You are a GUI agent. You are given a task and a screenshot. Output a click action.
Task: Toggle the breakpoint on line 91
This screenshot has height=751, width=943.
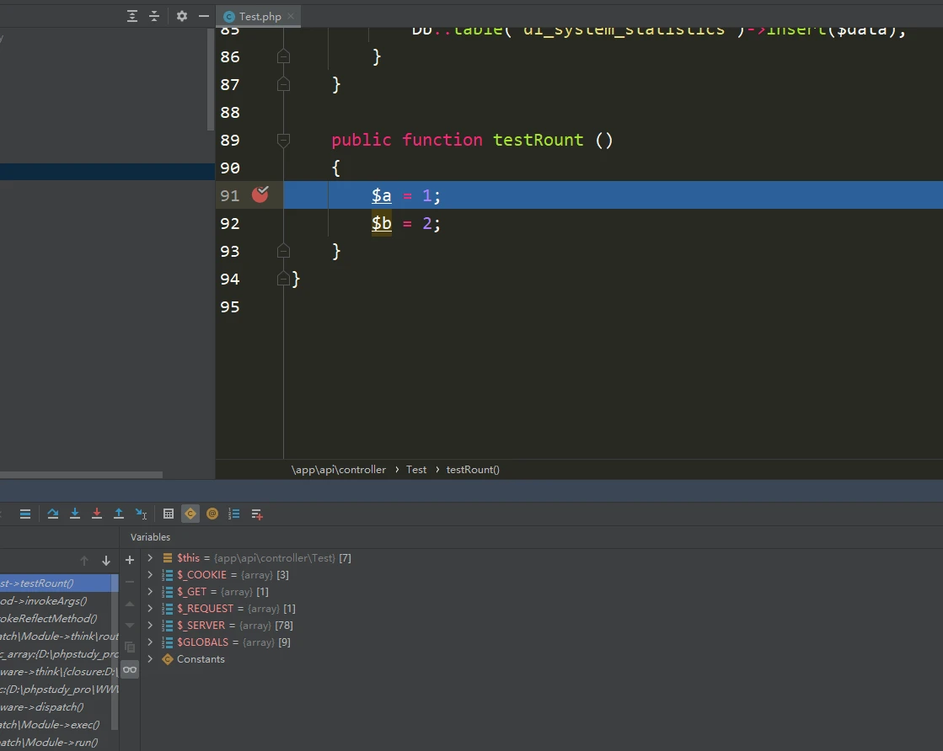[x=260, y=195]
